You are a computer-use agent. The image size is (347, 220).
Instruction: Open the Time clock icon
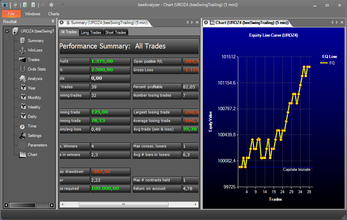(22, 126)
